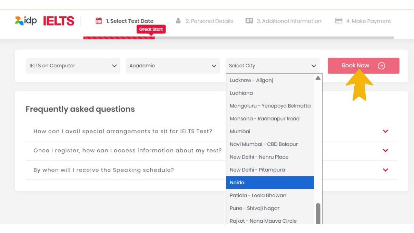Viewport: 414px width, 233px height.
Task: Click the person icon for Personal Details
Action: [178, 21]
